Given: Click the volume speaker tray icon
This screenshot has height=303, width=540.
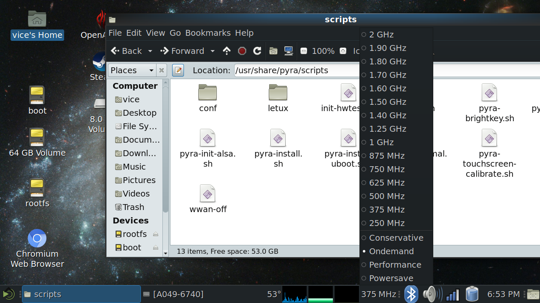Looking at the screenshot, I should 432,294.
